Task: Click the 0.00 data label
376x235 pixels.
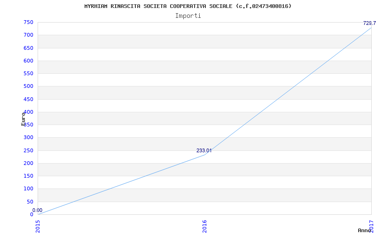Action: [x=38, y=210]
